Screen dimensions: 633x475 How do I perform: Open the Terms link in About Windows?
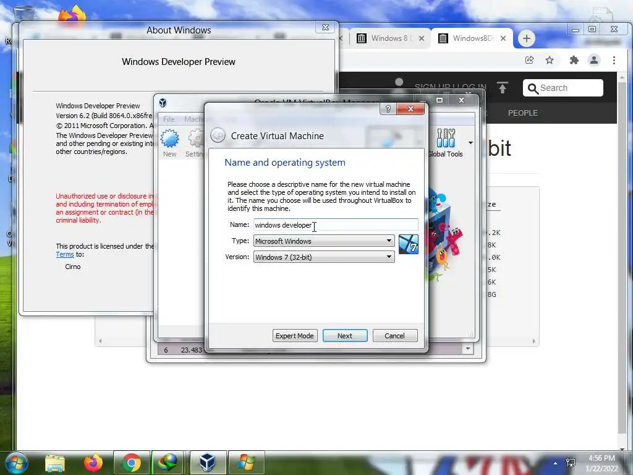64,254
